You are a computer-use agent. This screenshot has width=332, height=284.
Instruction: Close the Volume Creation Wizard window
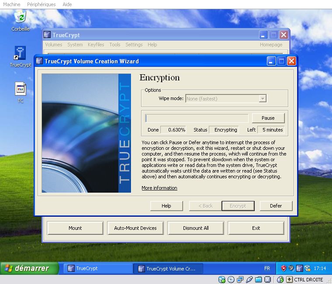click(291, 61)
